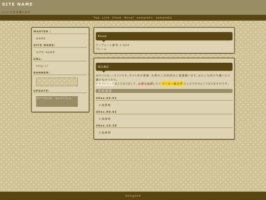Select the 20xx.04.01 date heading
266x200 pixels.
click(x=106, y=98)
